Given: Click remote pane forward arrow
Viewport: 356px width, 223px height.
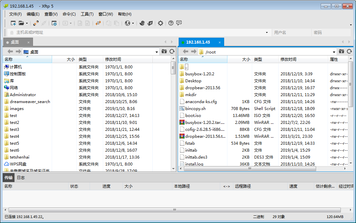Looking at the screenshot, I should pyautogui.click(x=194, y=52).
